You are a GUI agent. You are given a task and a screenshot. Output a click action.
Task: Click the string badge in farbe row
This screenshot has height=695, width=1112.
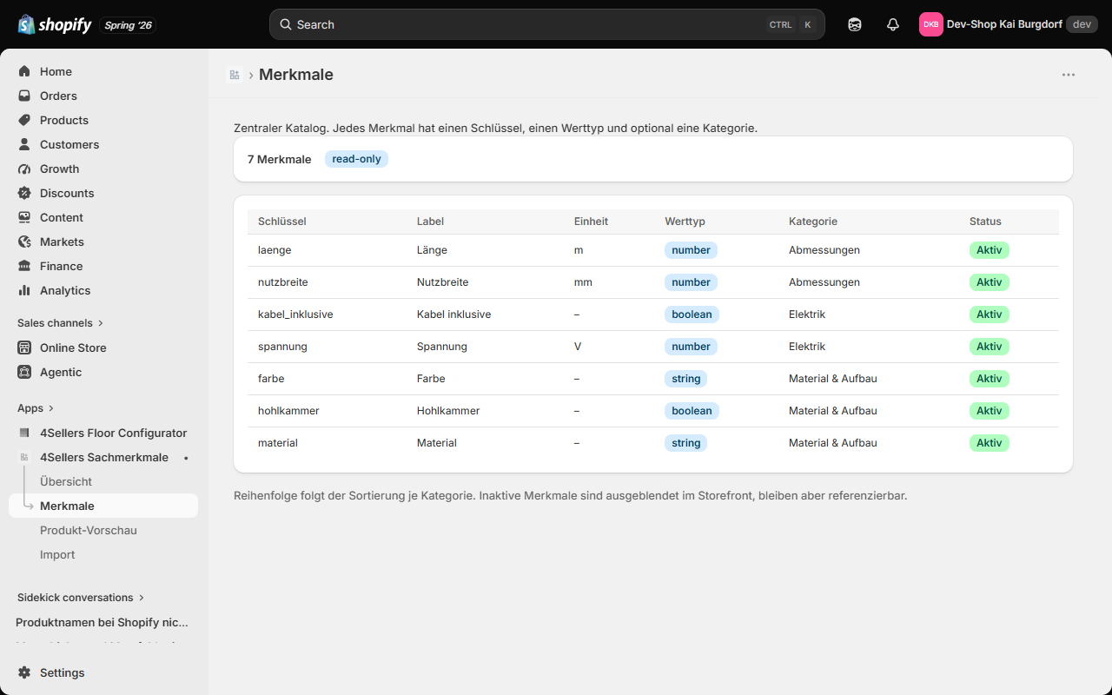[x=685, y=379]
